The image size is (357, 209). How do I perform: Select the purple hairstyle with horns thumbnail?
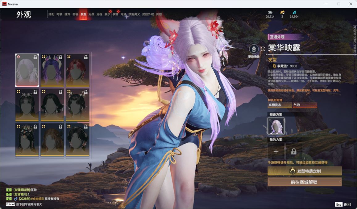(52, 70)
